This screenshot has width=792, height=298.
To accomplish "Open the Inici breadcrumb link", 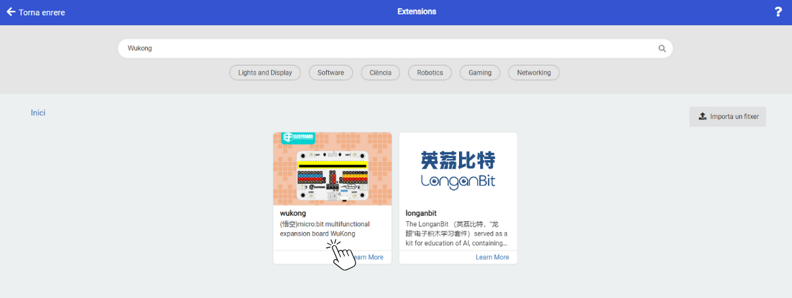I will 38,112.
